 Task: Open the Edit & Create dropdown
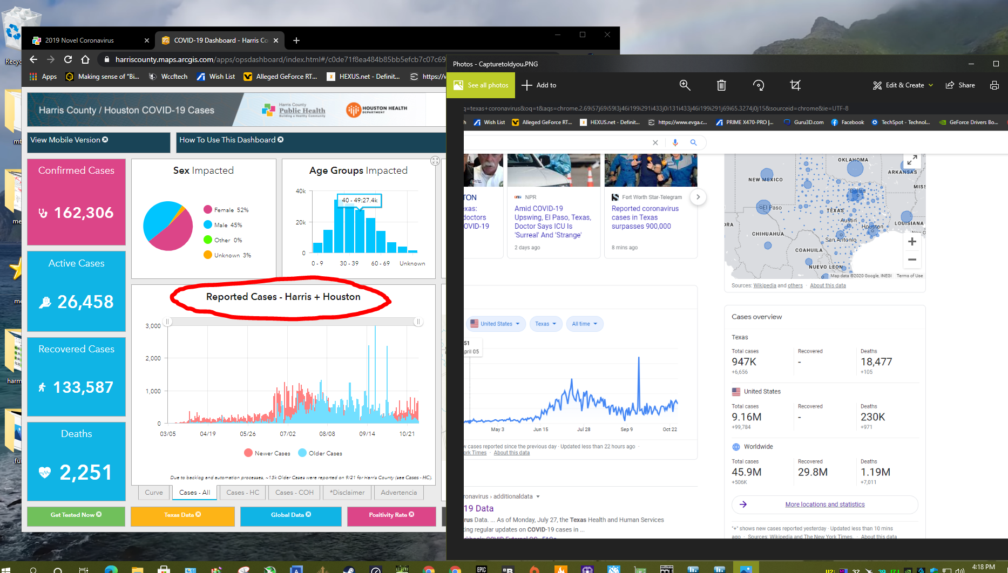(903, 85)
